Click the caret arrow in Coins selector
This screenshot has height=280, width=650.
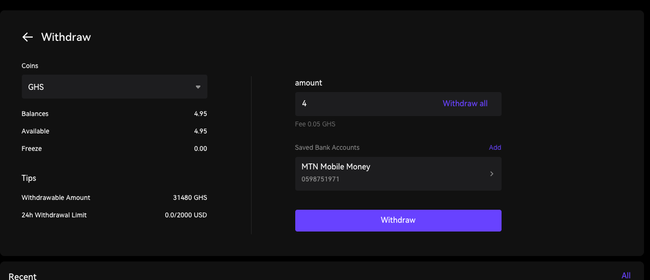pyautogui.click(x=198, y=87)
